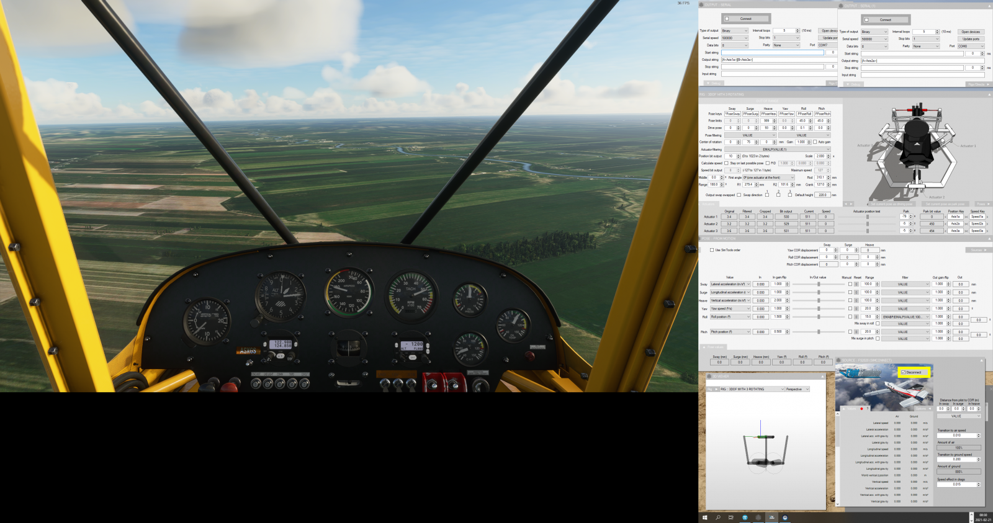Screen dimensions: 993x523
Task: Click the Actuators tab button
Action: click(x=708, y=203)
